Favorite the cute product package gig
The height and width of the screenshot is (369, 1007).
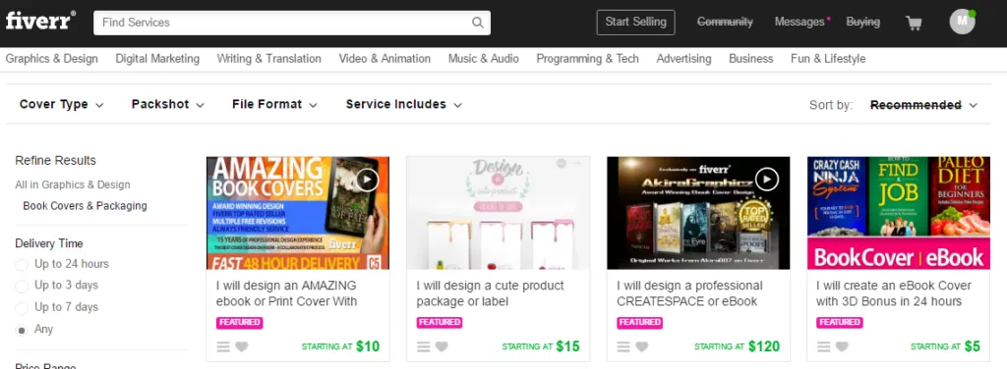coord(442,346)
